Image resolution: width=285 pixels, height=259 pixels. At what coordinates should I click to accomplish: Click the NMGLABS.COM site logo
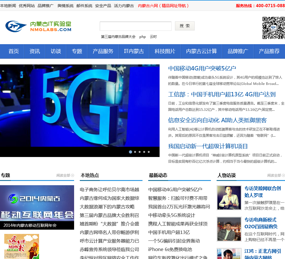(x=38, y=26)
